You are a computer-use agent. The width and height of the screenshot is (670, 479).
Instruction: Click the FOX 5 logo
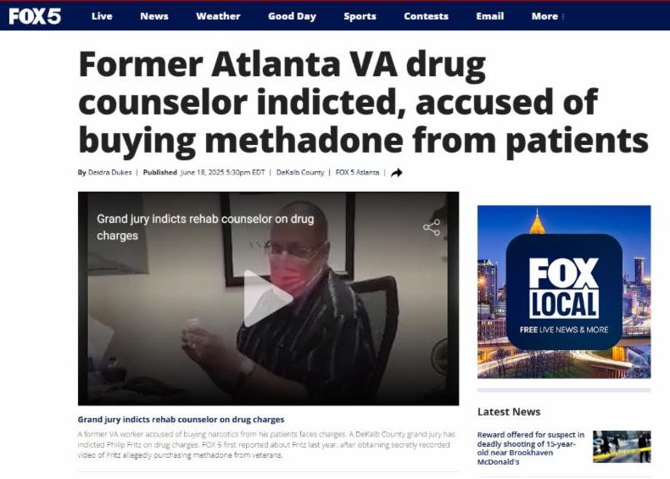35,16
